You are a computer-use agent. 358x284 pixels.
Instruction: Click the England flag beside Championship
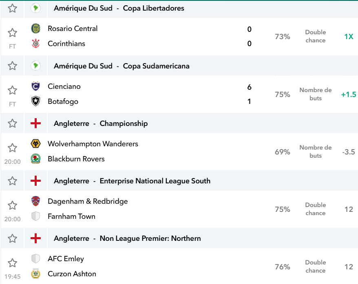(x=35, y=123)
